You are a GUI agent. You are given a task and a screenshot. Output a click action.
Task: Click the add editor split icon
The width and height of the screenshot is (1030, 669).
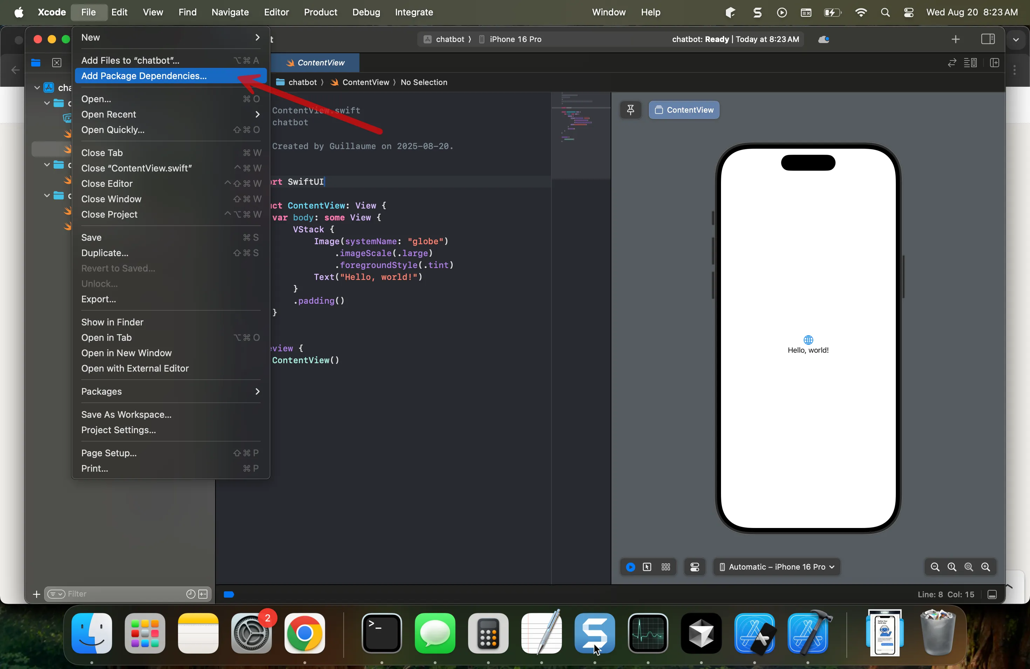pyautogui.click(x=995, y=63)
